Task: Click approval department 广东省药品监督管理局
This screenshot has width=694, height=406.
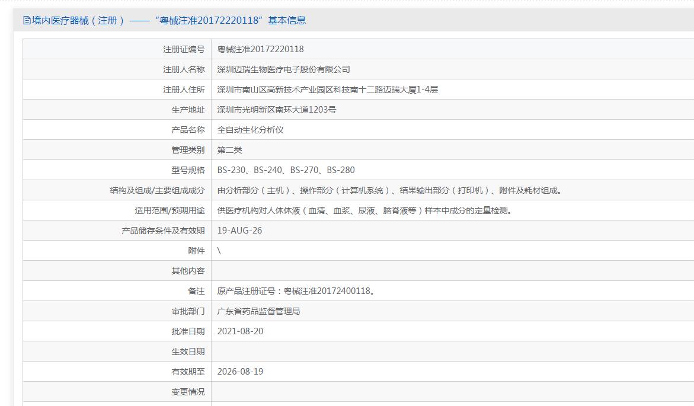Action: coord(258,311)
